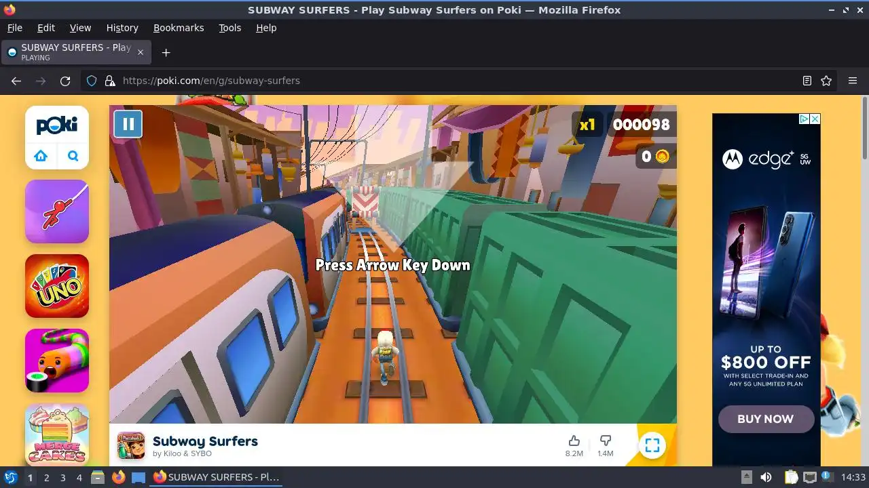Screen dimensions: 869x488
Task: Open tracking protection shield icon
Action: [x=92, y=81]
